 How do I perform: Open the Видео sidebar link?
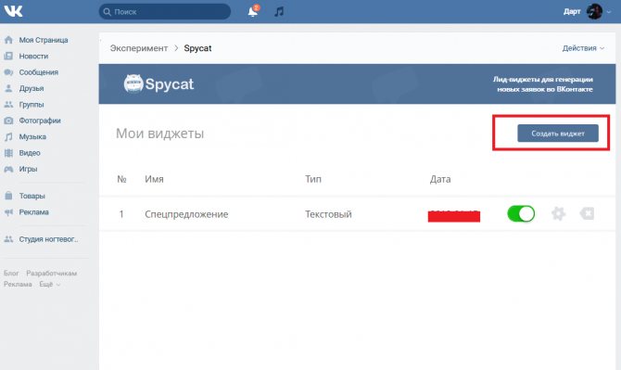pos(30,153)
